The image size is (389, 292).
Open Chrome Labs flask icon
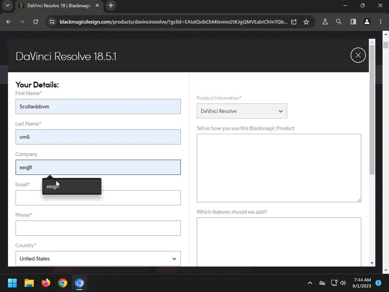325,22
